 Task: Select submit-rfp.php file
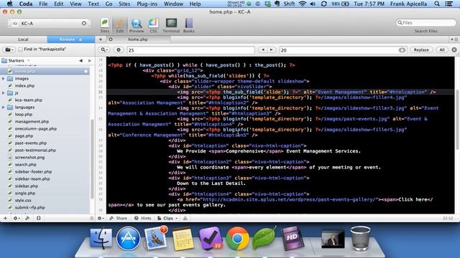point(29,207)
